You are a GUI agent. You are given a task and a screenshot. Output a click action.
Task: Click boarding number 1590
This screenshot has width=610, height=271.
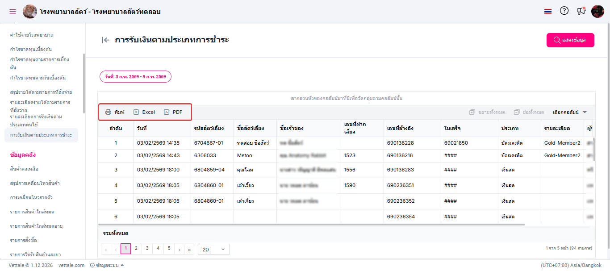(351, 185)
